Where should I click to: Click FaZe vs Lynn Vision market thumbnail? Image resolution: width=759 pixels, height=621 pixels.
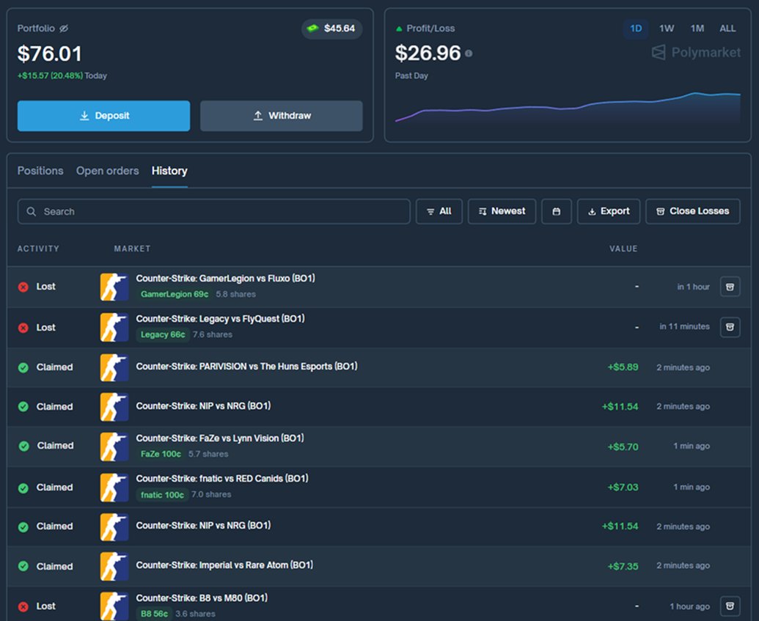pyautogui.click(x=114, y=447)
